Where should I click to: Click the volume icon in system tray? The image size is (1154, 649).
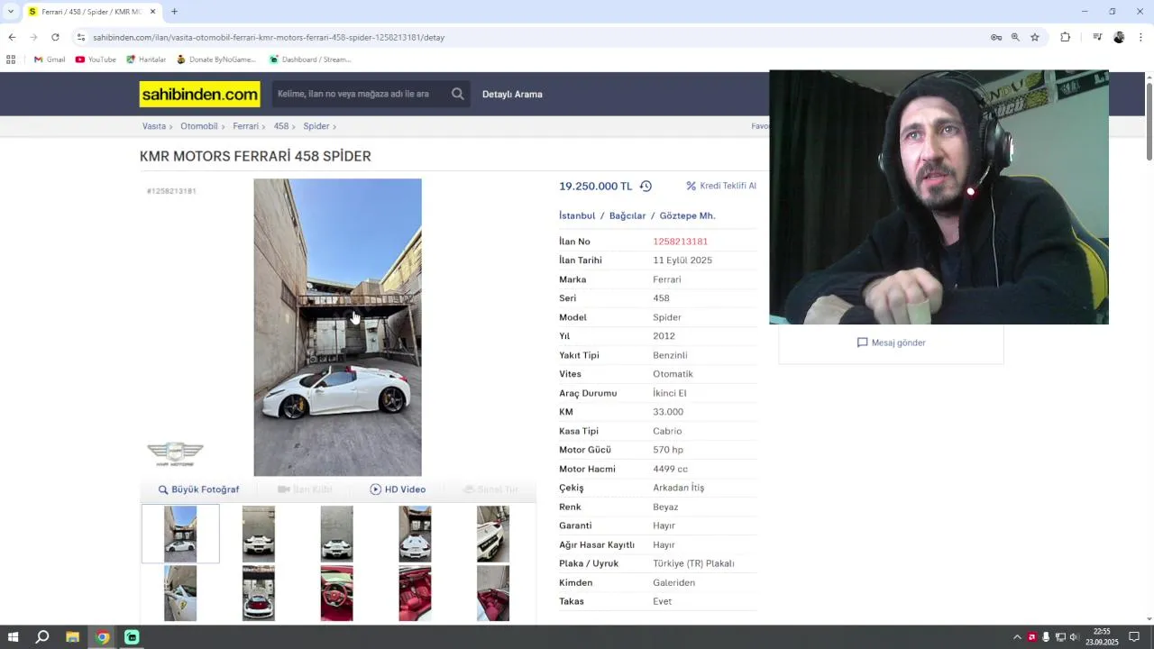pyautogui.click(x=1074, y=637)
